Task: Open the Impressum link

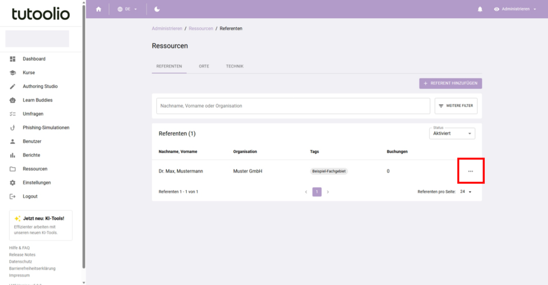Action: pyautogui.click(x=19, y=275)
